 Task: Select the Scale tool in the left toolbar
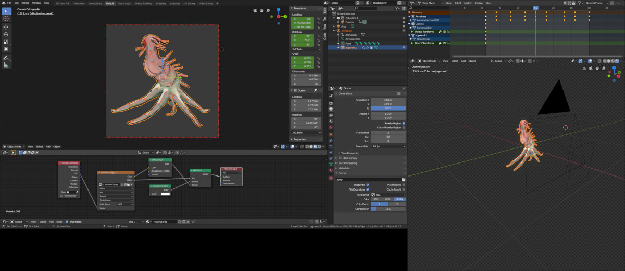pyautogui.click(x=6, y=42)
